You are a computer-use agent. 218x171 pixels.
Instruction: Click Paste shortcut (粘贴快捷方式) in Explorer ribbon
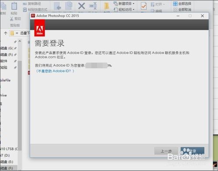point(35,10)
